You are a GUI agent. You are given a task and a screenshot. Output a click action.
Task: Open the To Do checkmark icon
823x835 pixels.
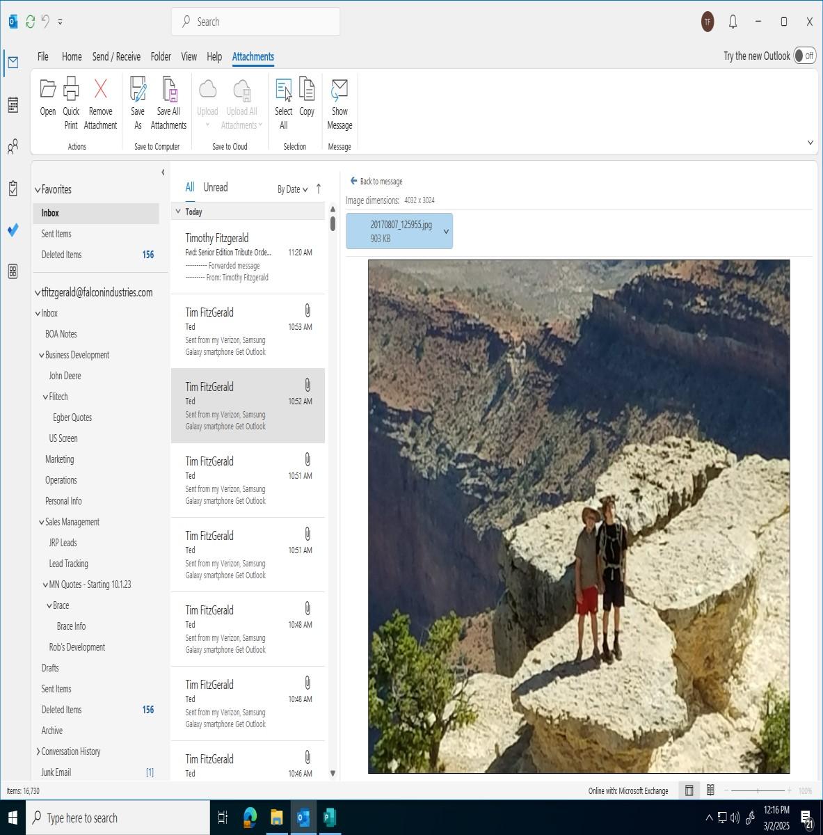[x=13, y=230]
